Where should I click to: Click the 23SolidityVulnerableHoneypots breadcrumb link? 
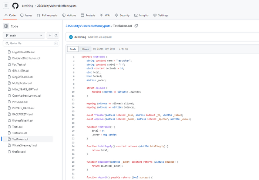[x=88, y=26]
